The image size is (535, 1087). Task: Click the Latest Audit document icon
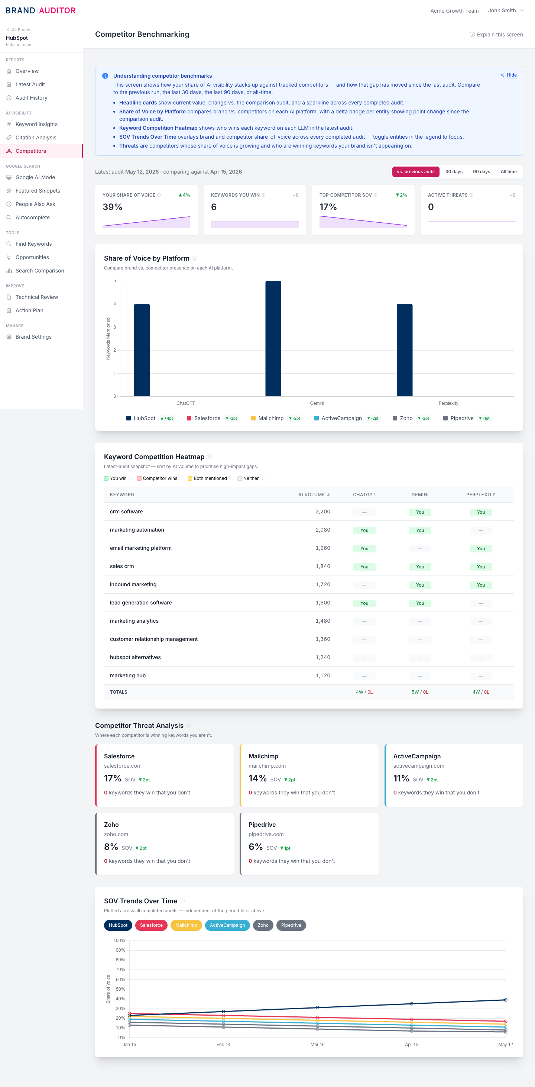pos(9,84)
